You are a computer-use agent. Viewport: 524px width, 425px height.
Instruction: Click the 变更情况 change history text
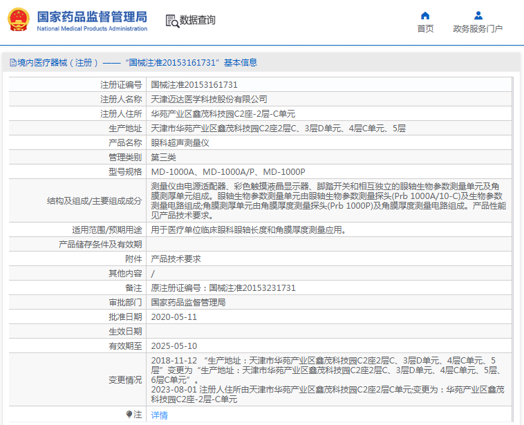(x=328, y=380)
